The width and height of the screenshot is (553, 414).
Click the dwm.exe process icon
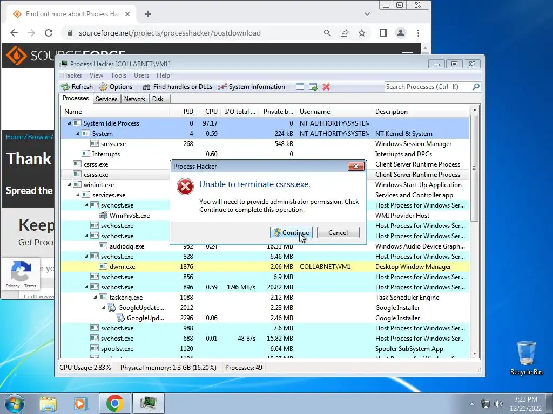coord(103,266)
